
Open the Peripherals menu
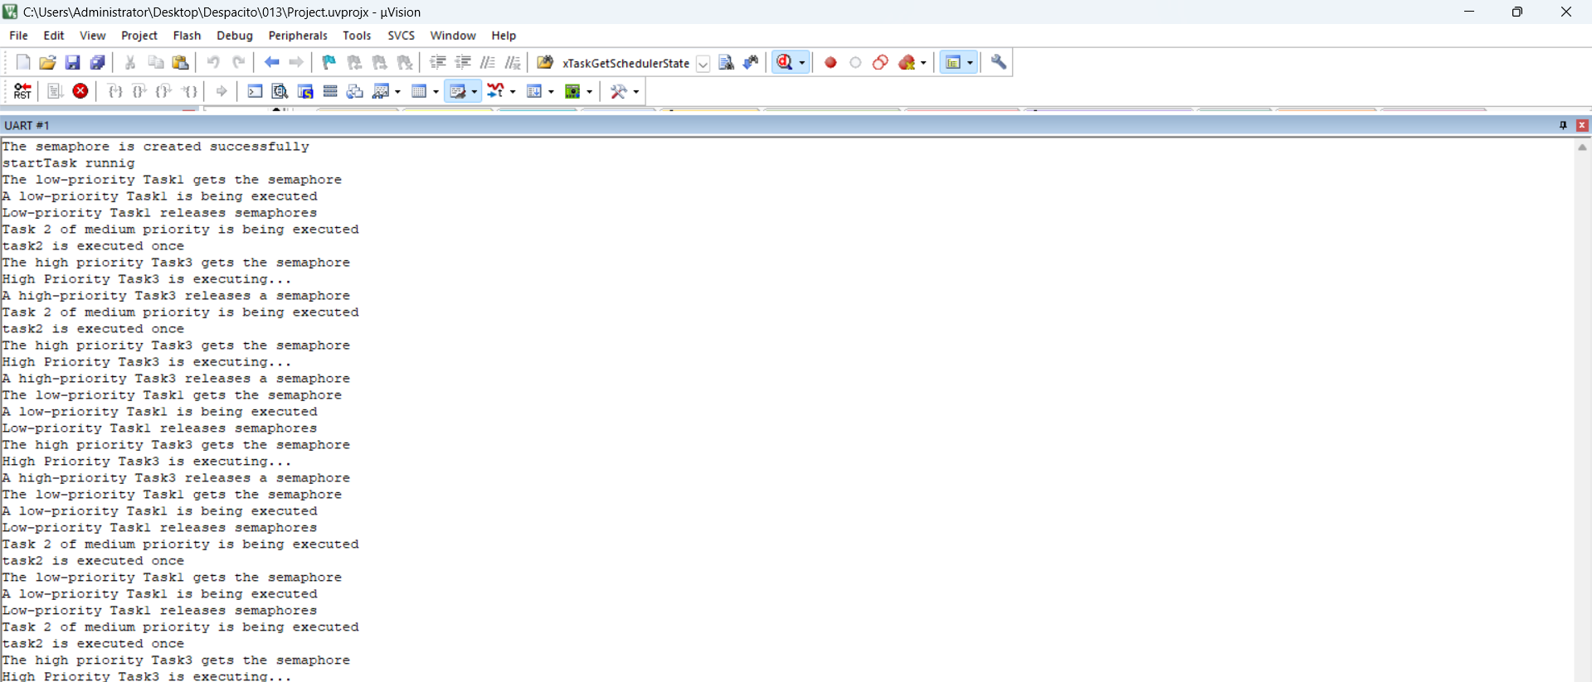(x=298, y=36)
